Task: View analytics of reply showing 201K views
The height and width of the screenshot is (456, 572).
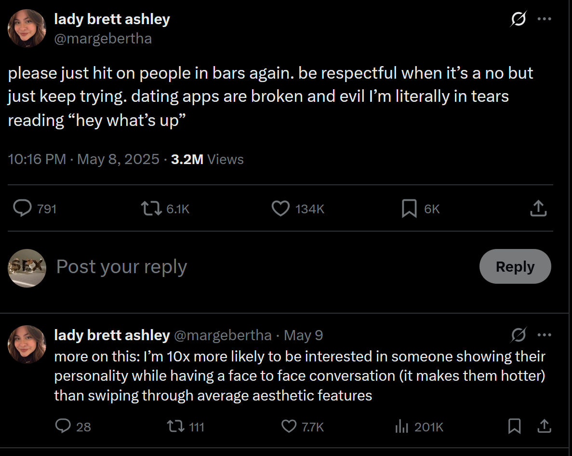Action: [x=402, y=426]
